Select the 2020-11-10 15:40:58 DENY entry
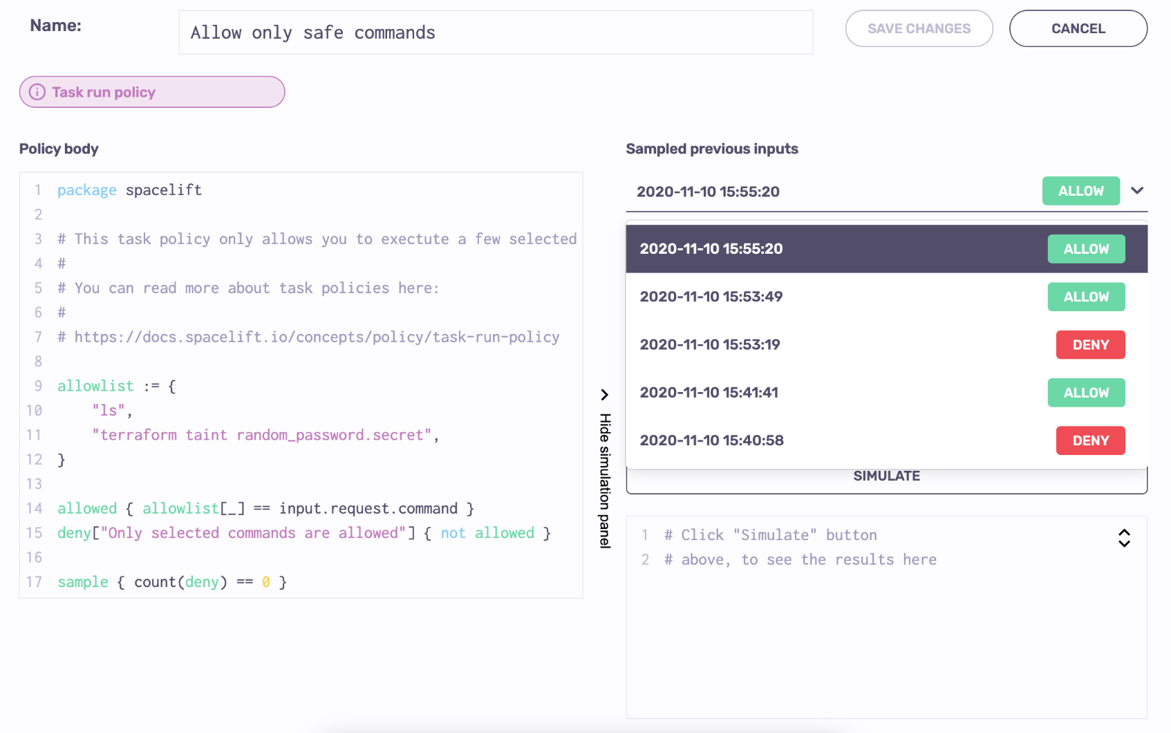 [x=886, y=440]
